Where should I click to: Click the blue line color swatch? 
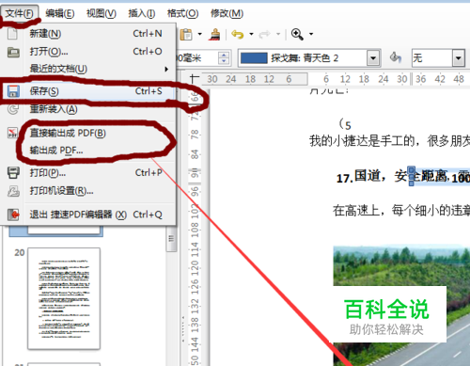[254, 58]
